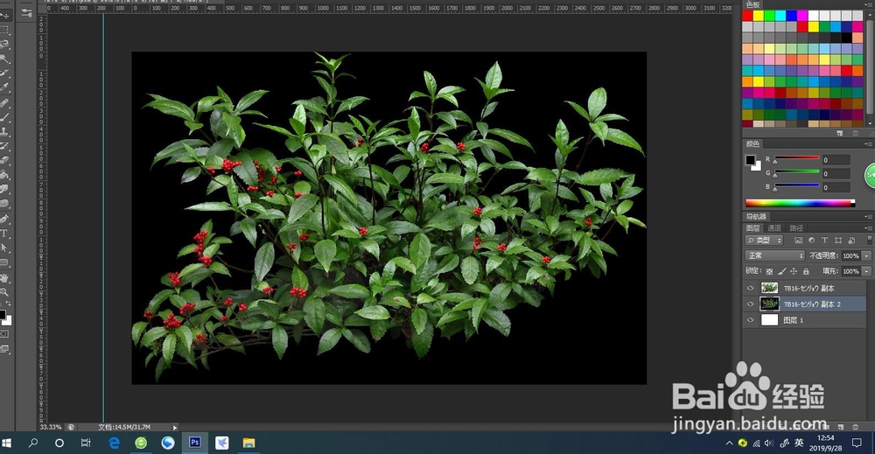Select the Rectangle shape tool

click(4, 262)
